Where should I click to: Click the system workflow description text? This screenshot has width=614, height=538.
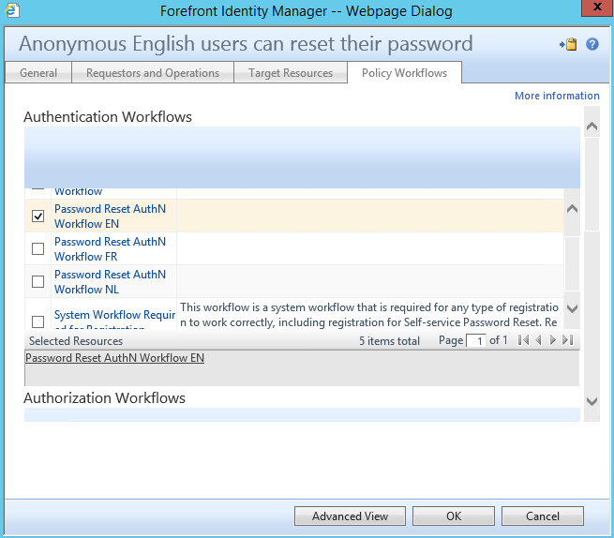tap(369, 315)
